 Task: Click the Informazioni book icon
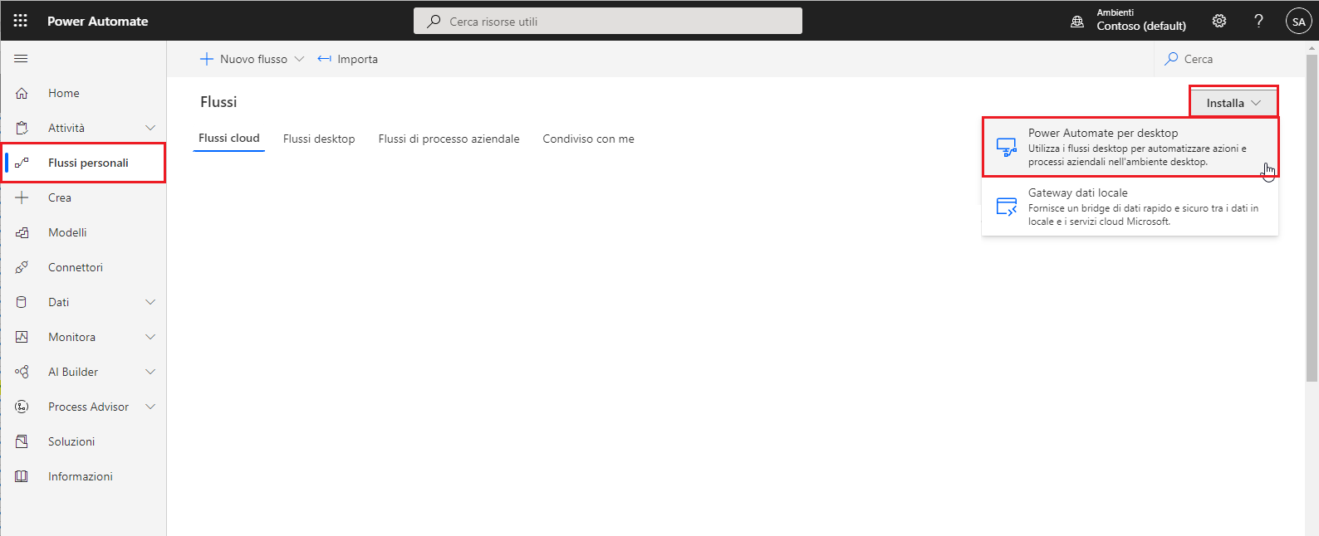[x=22, y=476]
